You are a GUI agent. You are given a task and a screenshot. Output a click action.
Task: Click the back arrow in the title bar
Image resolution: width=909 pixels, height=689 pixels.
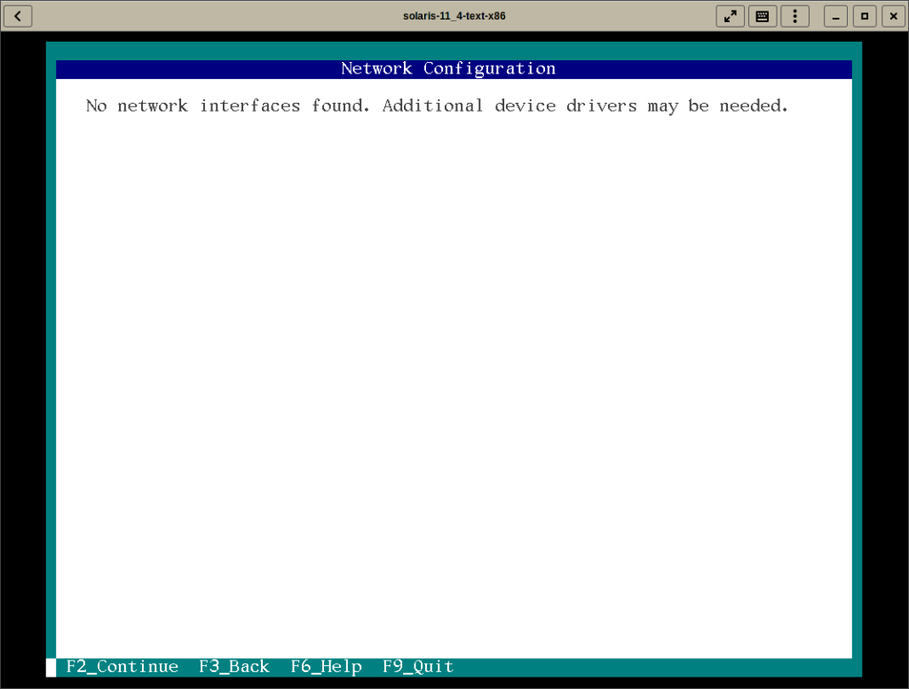pos(18,16)
